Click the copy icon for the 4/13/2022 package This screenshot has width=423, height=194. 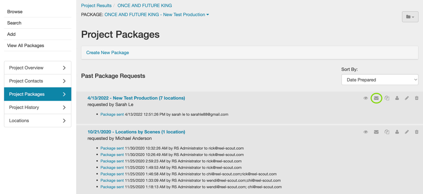pos(387,98)
